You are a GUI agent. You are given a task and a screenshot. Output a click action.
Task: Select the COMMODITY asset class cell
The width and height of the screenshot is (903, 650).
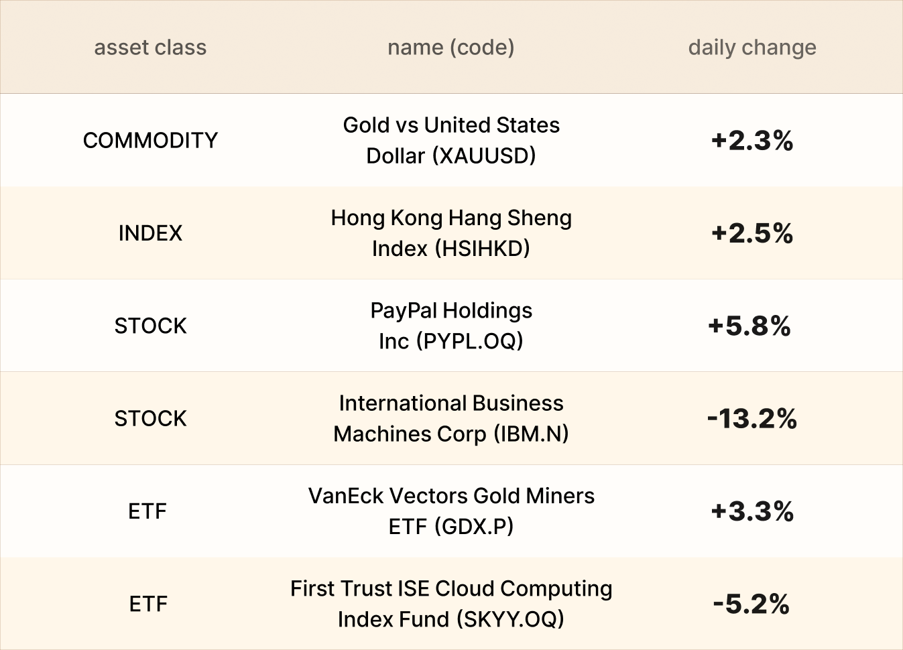pyautogui.click(x=150, y=141)
